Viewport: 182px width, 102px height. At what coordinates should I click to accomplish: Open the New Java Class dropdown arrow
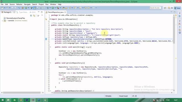[28, 8]
